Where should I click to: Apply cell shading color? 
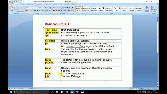click(x=68, y=11)
